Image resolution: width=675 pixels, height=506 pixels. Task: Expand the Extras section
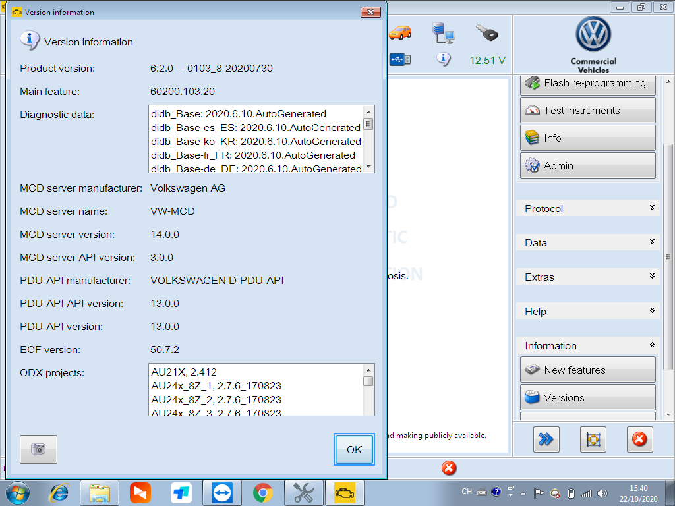tap(587, 277)
